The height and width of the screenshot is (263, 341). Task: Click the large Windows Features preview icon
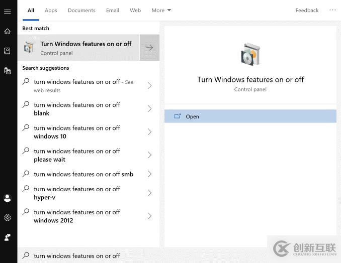tap(251, 54)
